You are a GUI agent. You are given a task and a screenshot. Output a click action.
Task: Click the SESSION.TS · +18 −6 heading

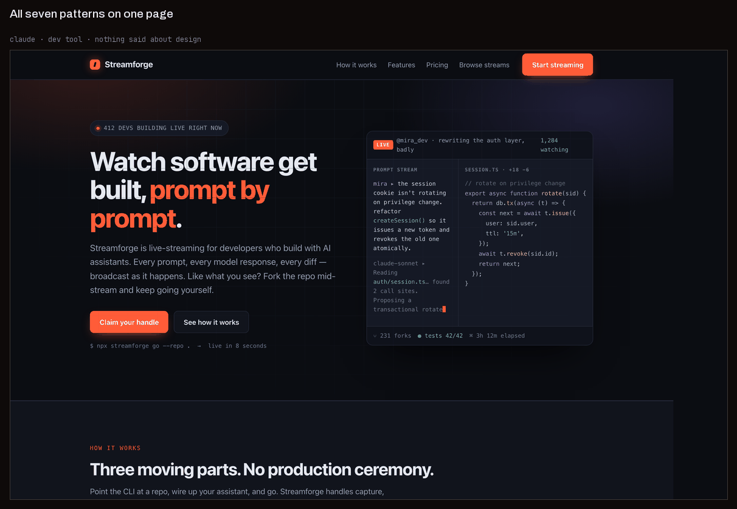(497, 170)
